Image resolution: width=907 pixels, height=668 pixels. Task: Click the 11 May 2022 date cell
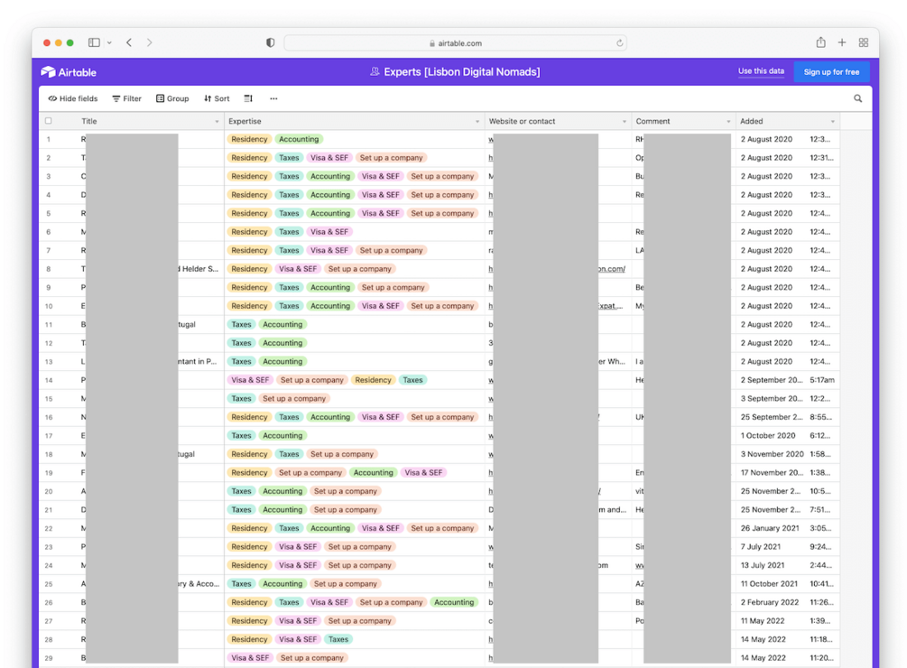763,620
